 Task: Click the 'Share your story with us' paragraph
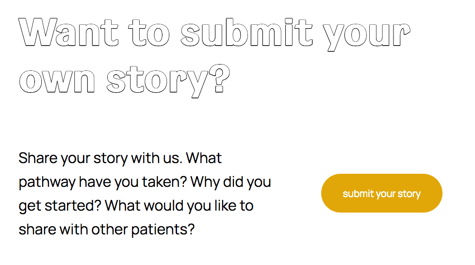coord(145,194)
